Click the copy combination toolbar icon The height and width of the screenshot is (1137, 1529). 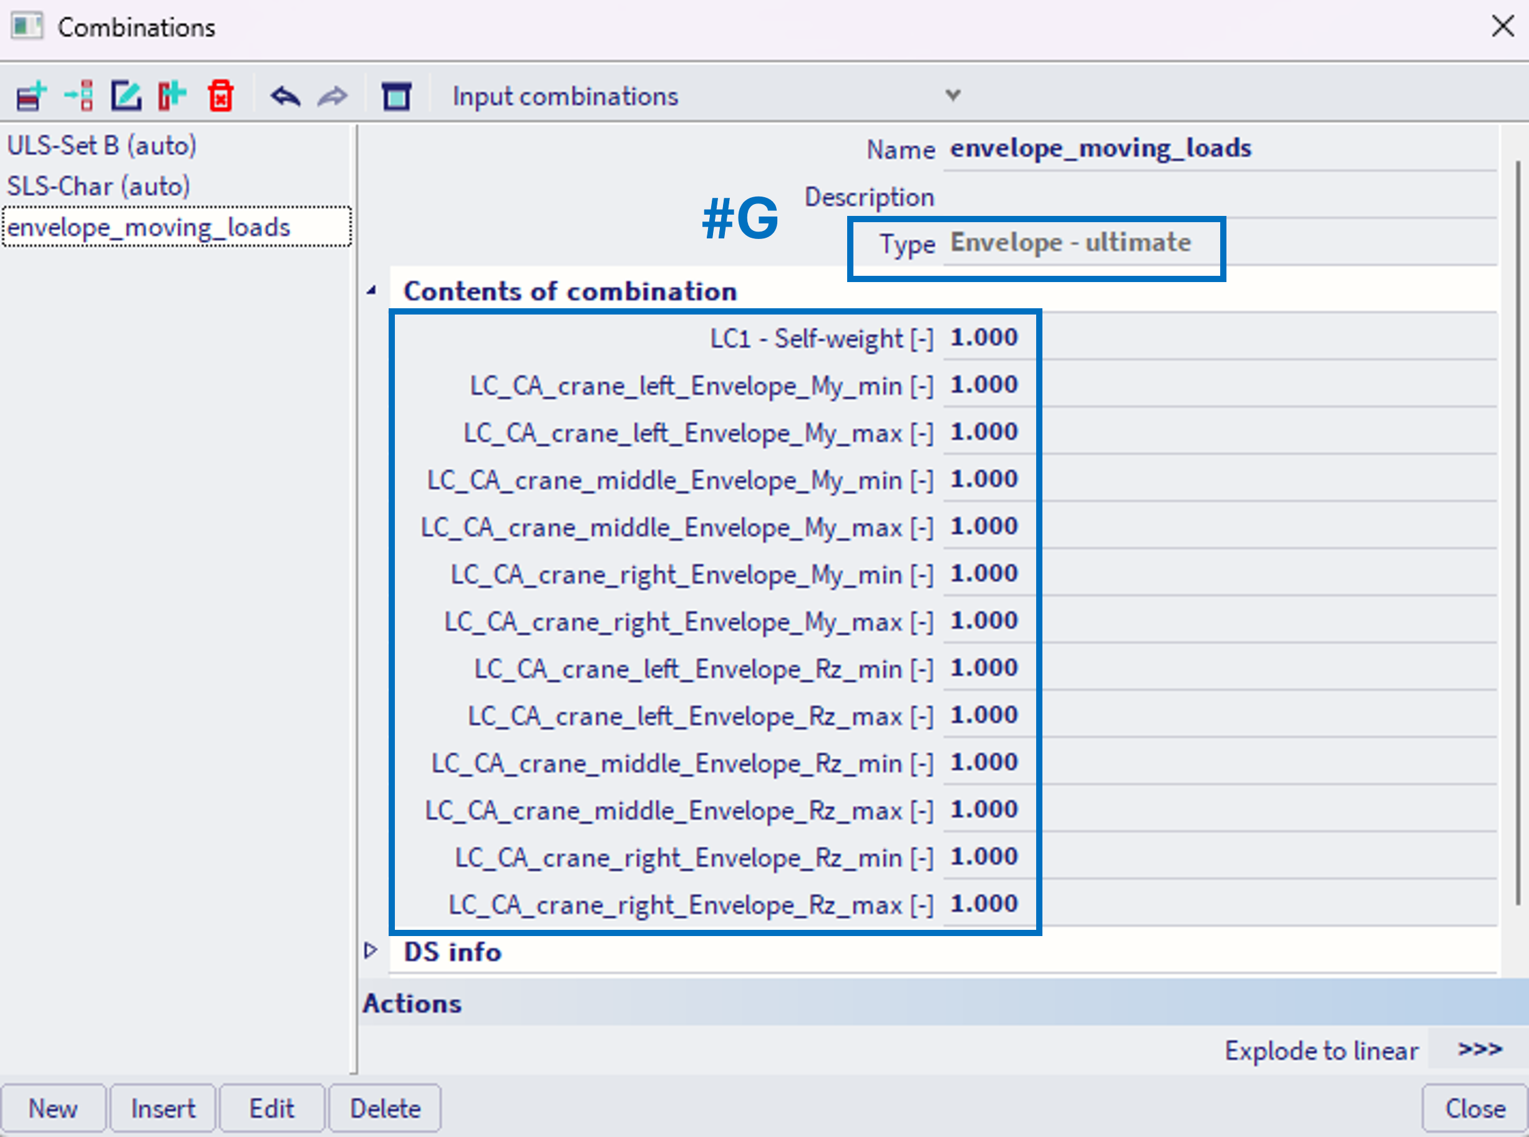click(x=172, y=95)
